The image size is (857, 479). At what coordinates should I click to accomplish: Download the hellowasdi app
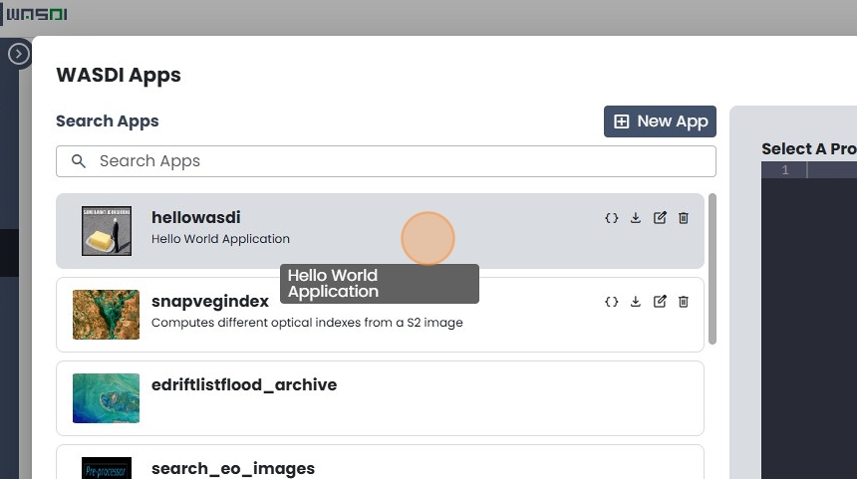tap(635, 218)
